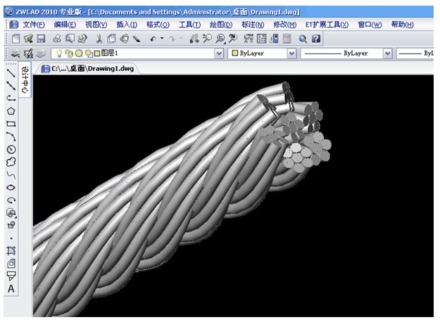The height and width of the screenshot is (322, 440).
Task: Expand the layer list dropdown
Action: click(x=217, y=53)
